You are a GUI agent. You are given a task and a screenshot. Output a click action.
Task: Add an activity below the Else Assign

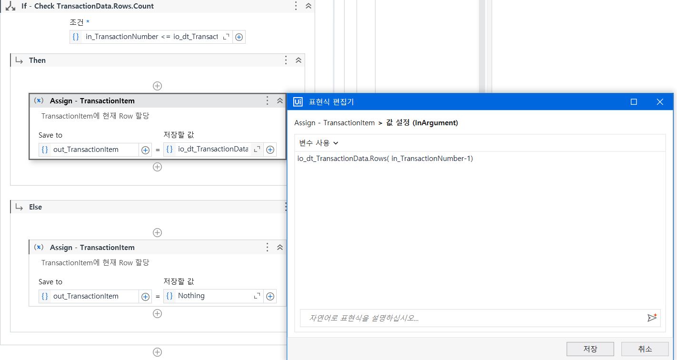click(157, 313)
